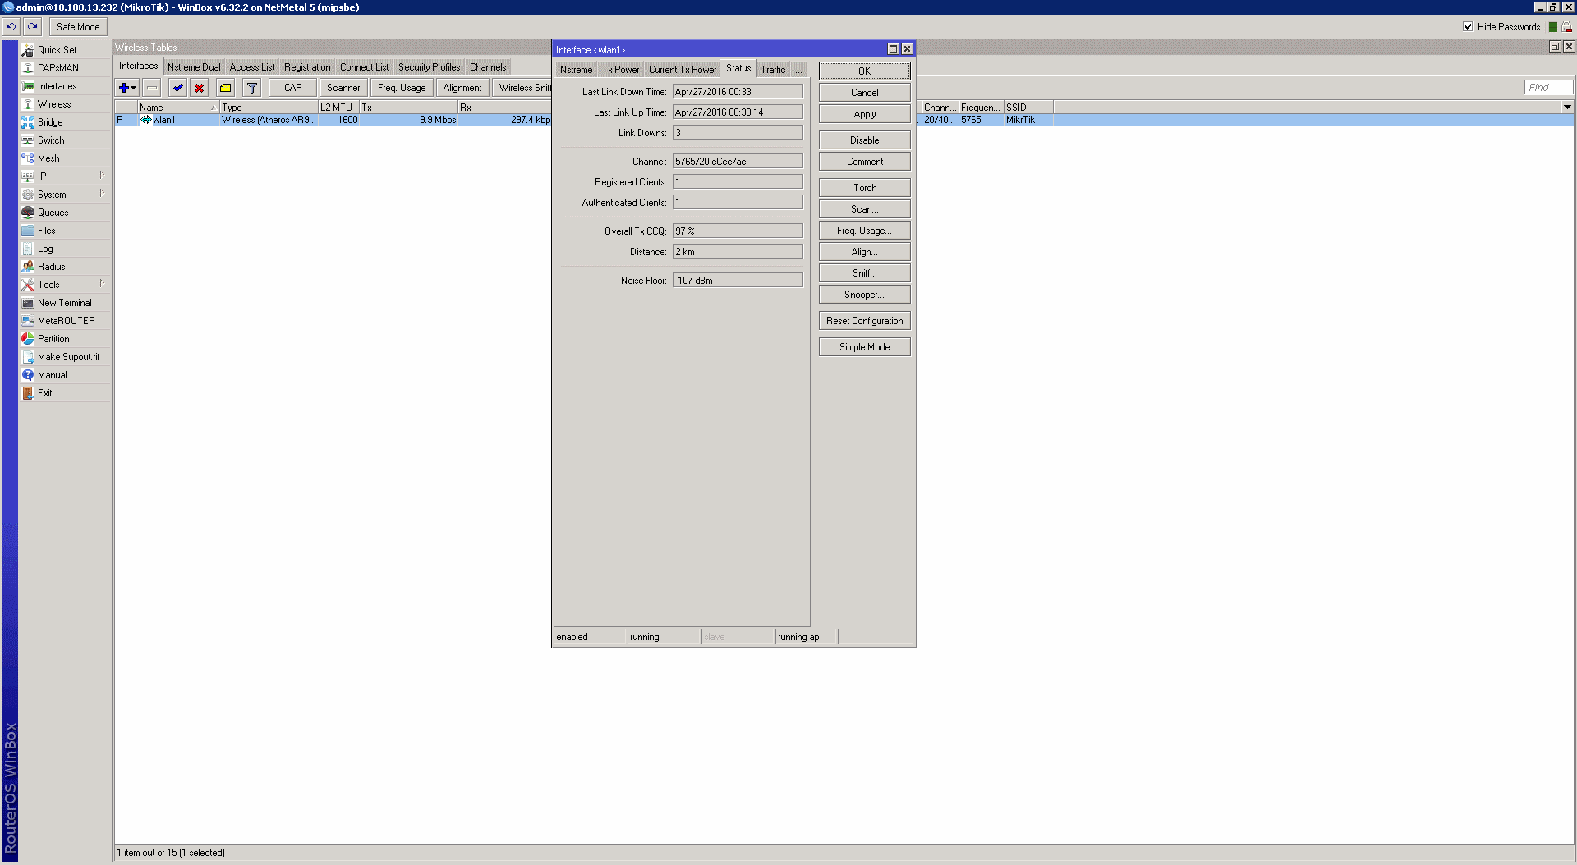Click the Channel field value 5765/20-eCee/ac
This screenshot has height=865, width=1577.
[738, 162]
